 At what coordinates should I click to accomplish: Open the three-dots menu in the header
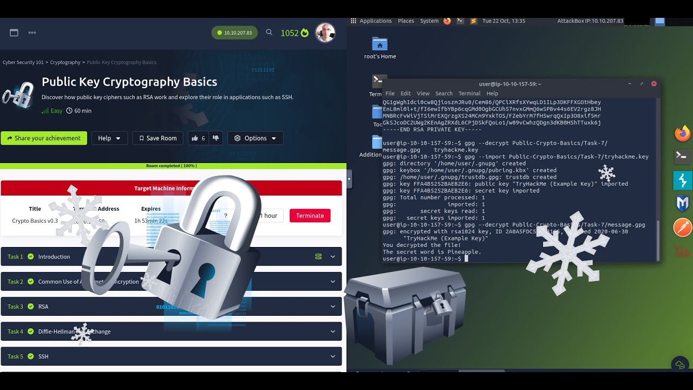click(32, 32)
